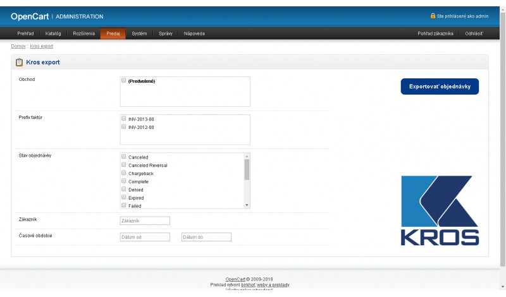Check the (Predvolené) store checkbox
This screenshot has width=506, height=297.
123,80
